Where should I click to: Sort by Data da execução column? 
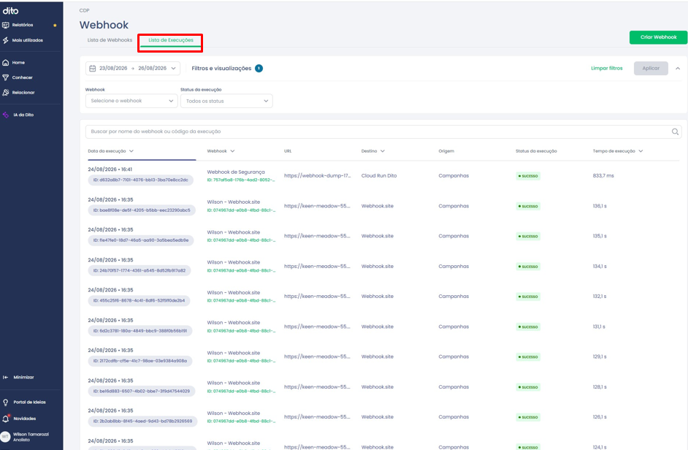coord(110,151)
